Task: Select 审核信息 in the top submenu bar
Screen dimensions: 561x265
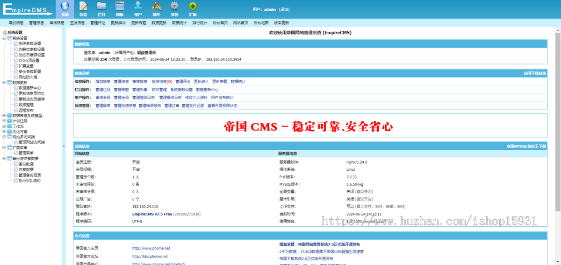Action: (57, 22)
